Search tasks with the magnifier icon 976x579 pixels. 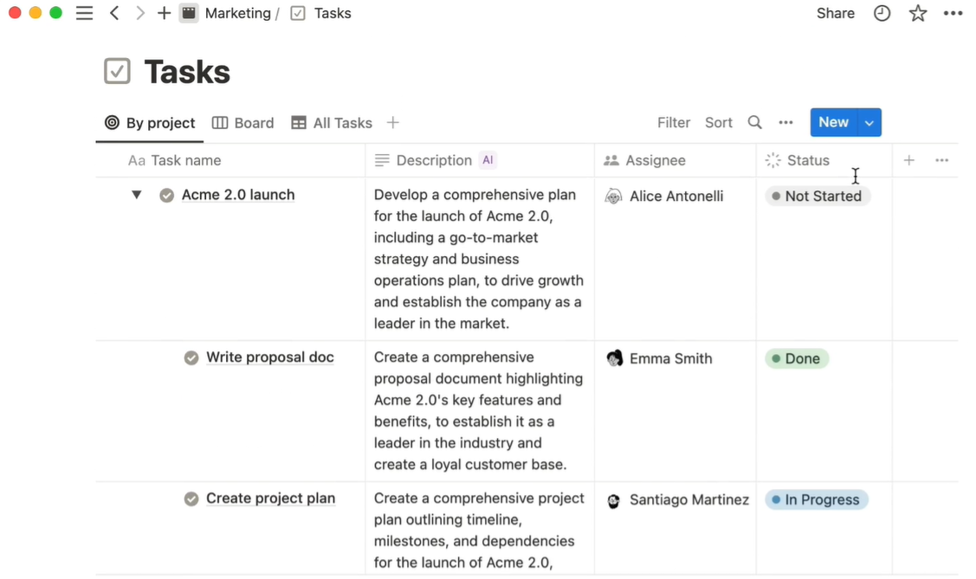[x=754, y=123]
